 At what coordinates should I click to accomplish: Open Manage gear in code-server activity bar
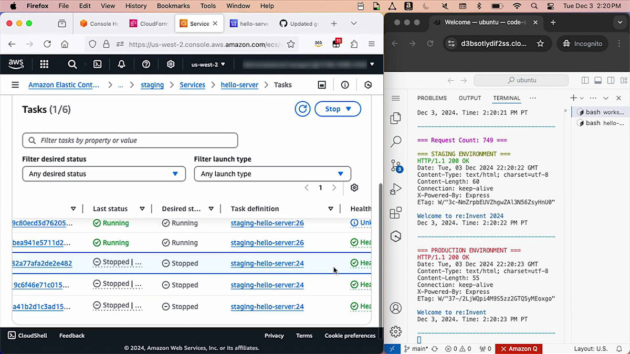(396, 331)
